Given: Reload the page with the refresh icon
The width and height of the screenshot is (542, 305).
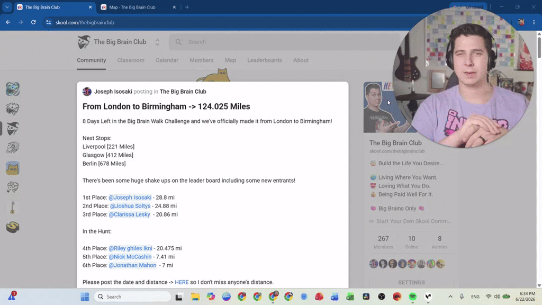Looking at the screenshot, I should point(33,22).
